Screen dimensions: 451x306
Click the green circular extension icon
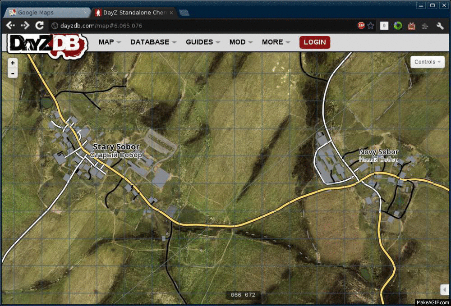click(397, 26)
